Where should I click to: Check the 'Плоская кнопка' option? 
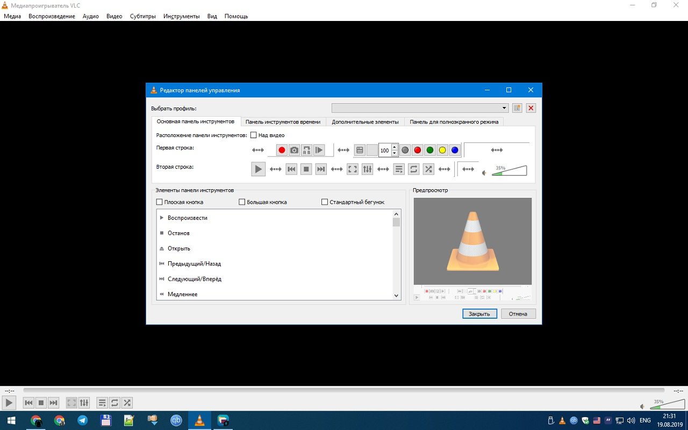pyautogui.click(x=159, y=202)
